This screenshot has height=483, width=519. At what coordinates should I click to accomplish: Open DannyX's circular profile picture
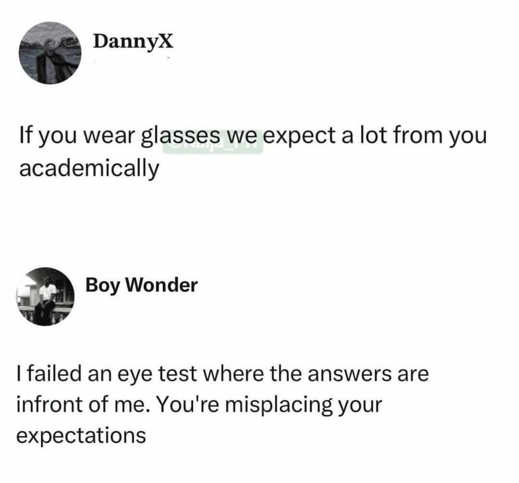point(50,53)
